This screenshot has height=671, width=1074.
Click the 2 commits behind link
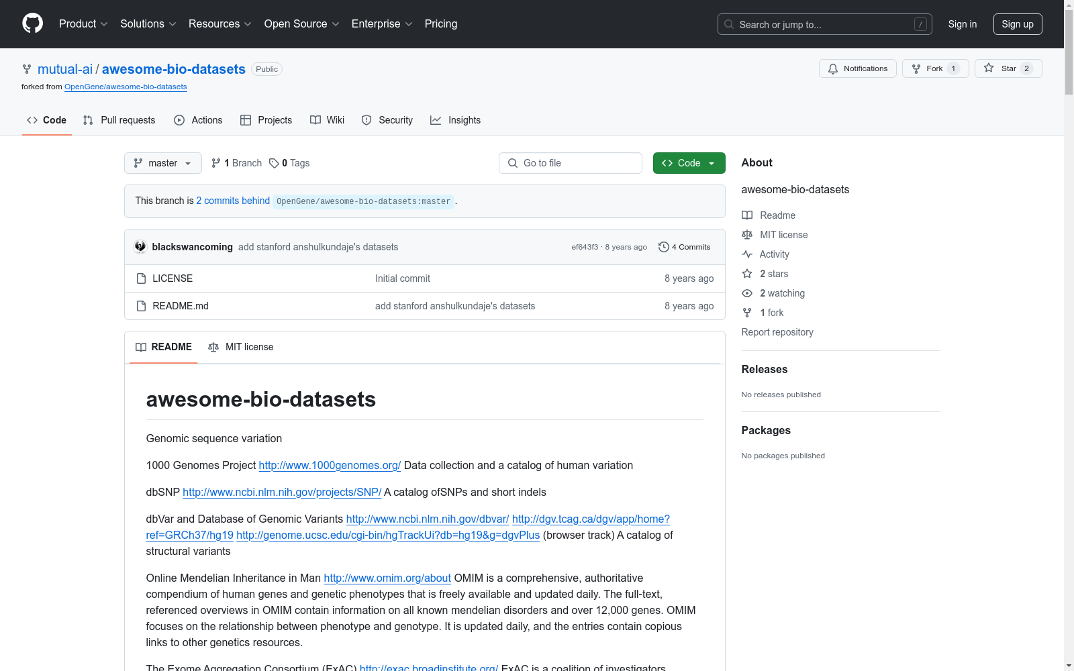(x=233, y=201)
